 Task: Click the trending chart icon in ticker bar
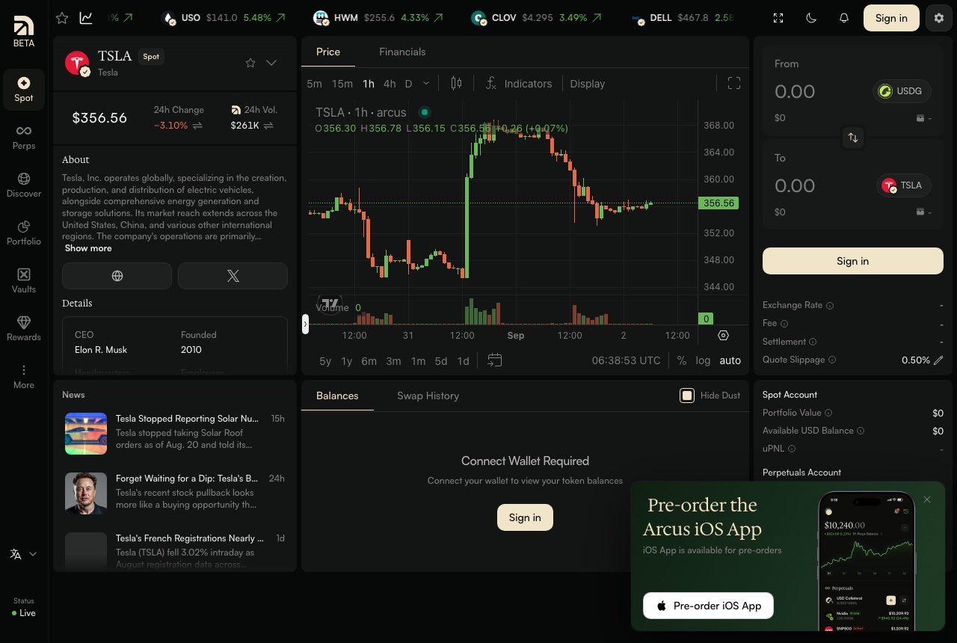pyautogui.click(x=86, y=18)
